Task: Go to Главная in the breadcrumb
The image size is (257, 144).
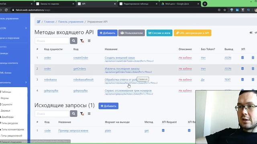Action: click(49, 22)
